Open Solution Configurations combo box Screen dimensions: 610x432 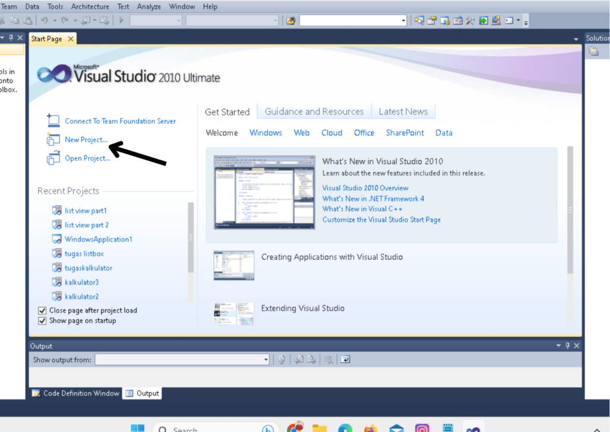pos(155,21)
